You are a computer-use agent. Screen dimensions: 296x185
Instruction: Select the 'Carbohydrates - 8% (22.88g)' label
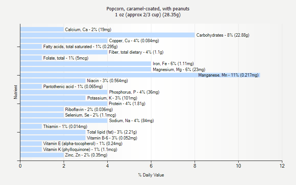click(x=223, y=35)
